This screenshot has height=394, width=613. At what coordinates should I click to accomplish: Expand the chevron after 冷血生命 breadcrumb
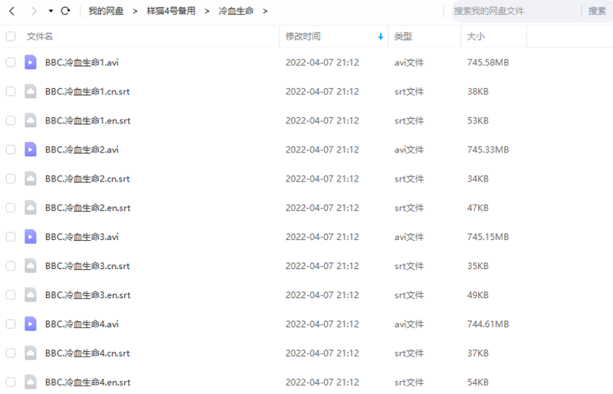265,11
